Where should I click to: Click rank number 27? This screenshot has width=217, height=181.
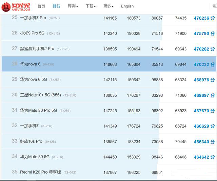15,48
